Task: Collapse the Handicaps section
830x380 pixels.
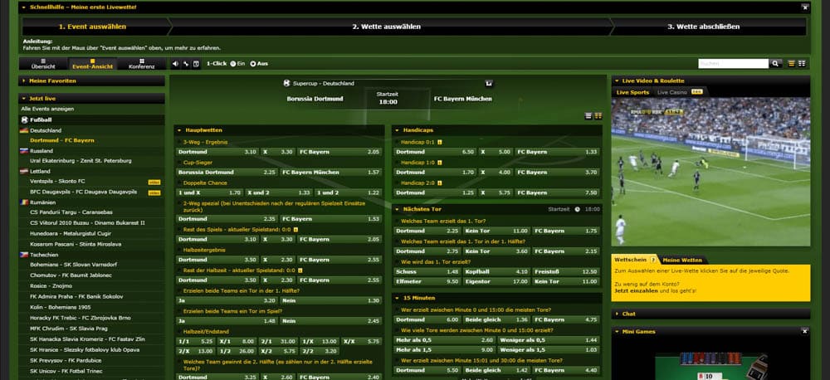Action: [397, 130]
